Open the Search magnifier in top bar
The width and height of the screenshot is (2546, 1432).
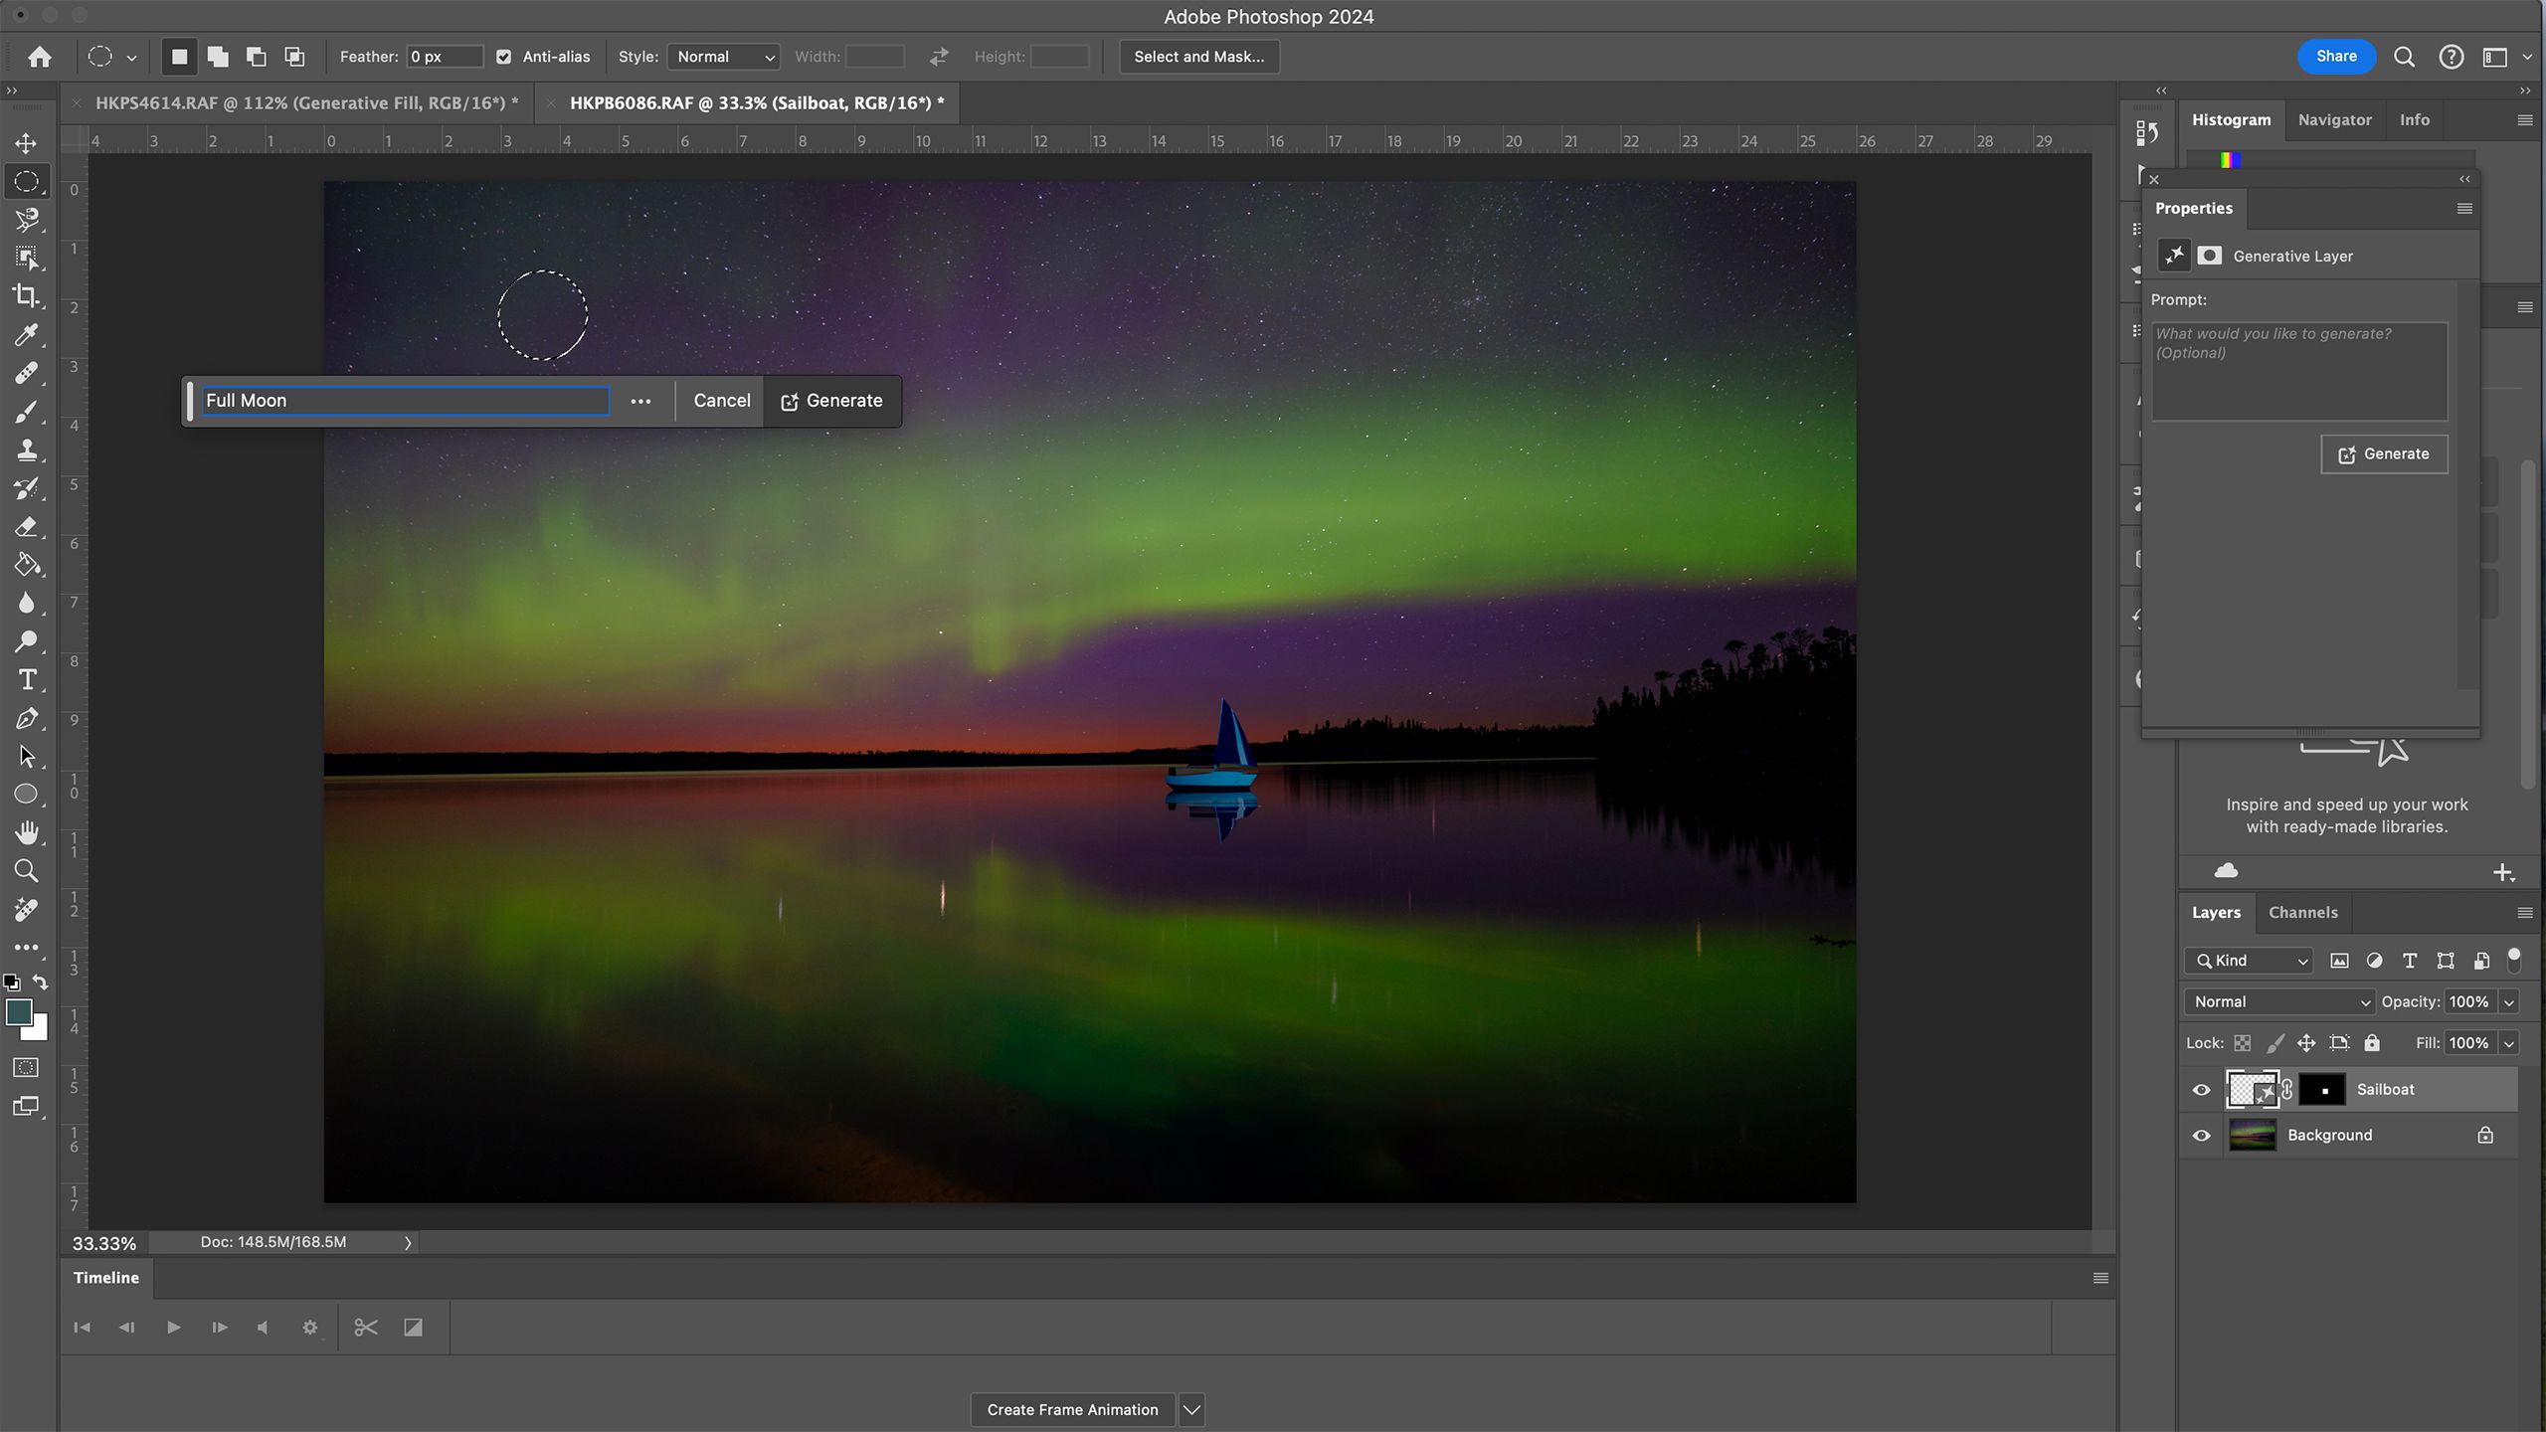(x=2404, y=57)
